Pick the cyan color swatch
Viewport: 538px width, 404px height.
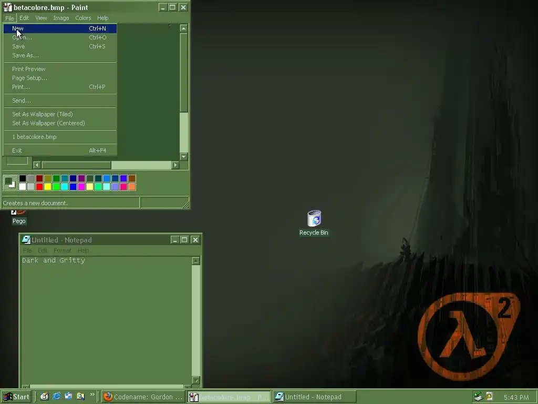(65, 187)
